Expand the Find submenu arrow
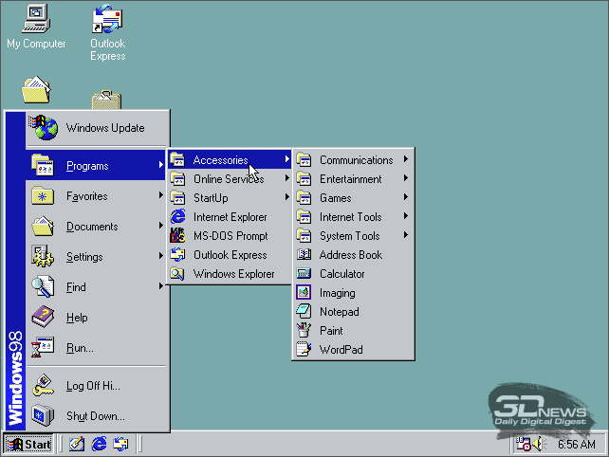The height and width of the screenshot is (457, 609). pos(161,285)
